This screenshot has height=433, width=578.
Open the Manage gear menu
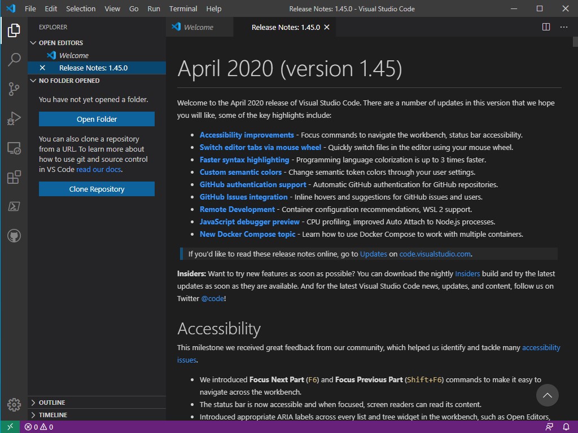(x=14, y=404)
